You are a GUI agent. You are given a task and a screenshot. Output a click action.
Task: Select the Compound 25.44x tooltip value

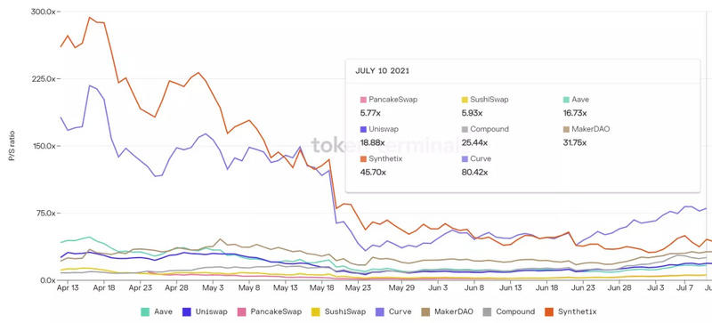tap(474, 142)
